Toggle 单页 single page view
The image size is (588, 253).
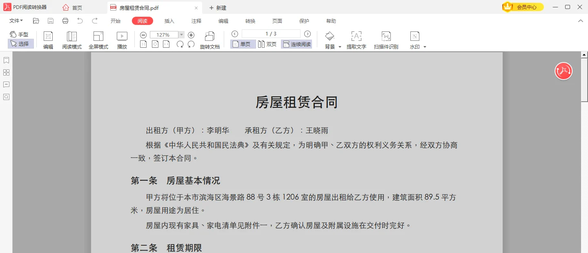pyautogui.click(x=243, y=44)
